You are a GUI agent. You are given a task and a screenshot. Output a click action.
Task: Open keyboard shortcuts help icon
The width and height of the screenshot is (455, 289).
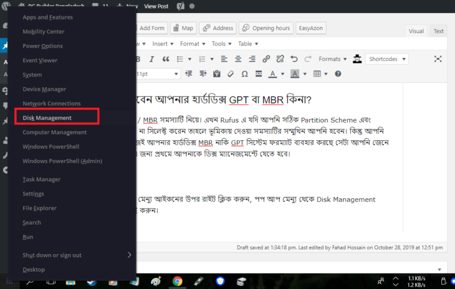tap(338, 73)
